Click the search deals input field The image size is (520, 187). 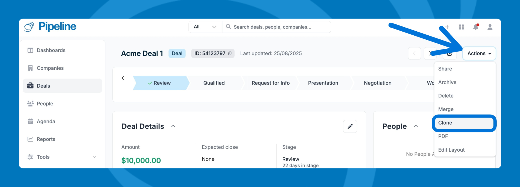[279, 27]
